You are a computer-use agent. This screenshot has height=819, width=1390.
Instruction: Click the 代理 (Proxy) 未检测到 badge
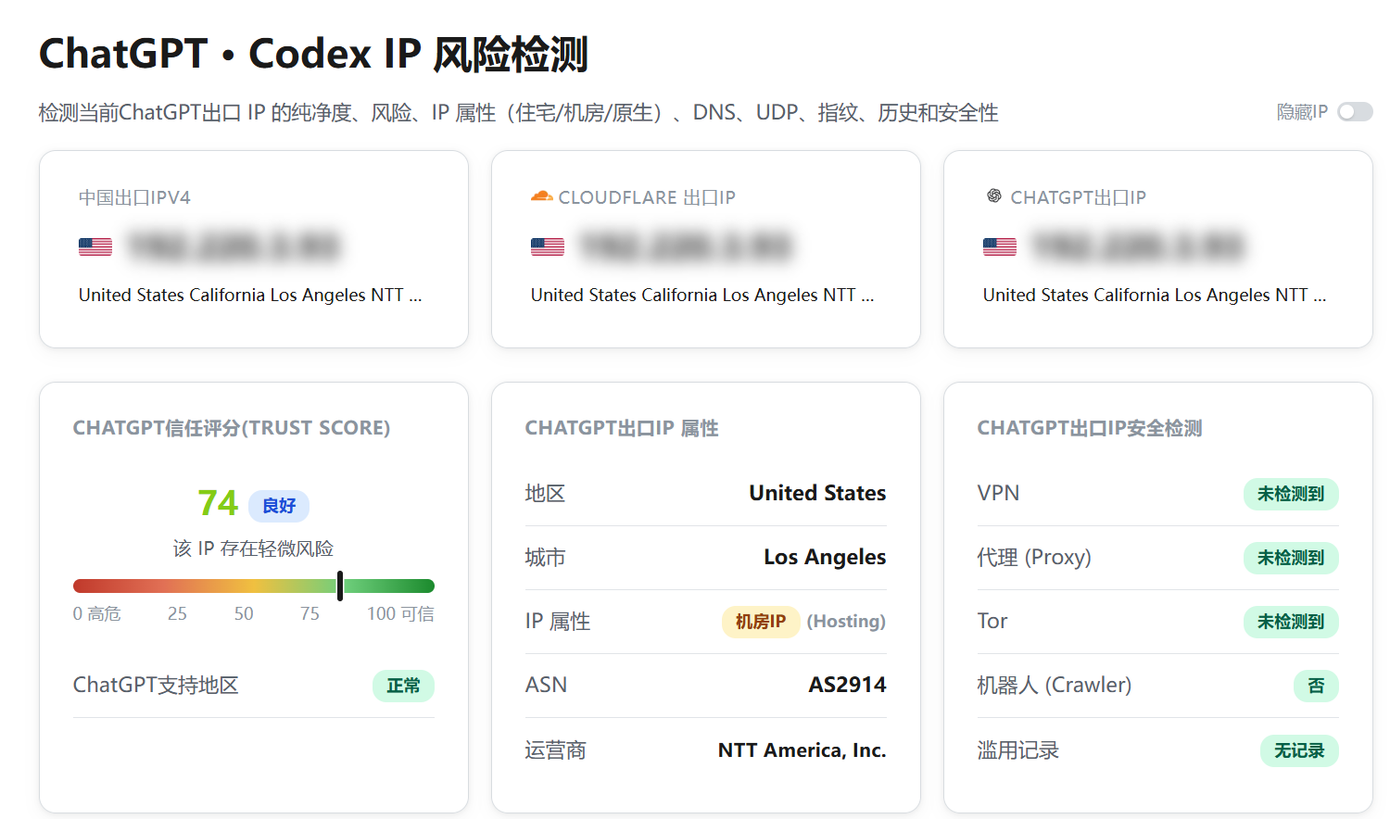click(x=1291, y=558)
